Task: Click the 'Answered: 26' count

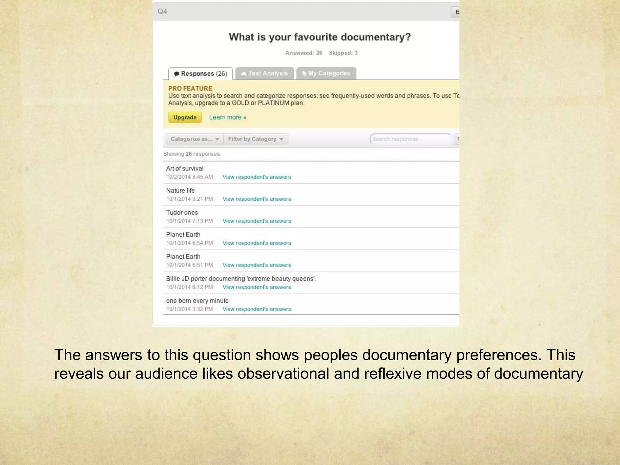Action: coord(304,53)
